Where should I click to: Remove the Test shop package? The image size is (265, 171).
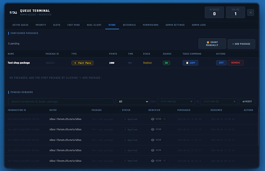click(235, 63)
